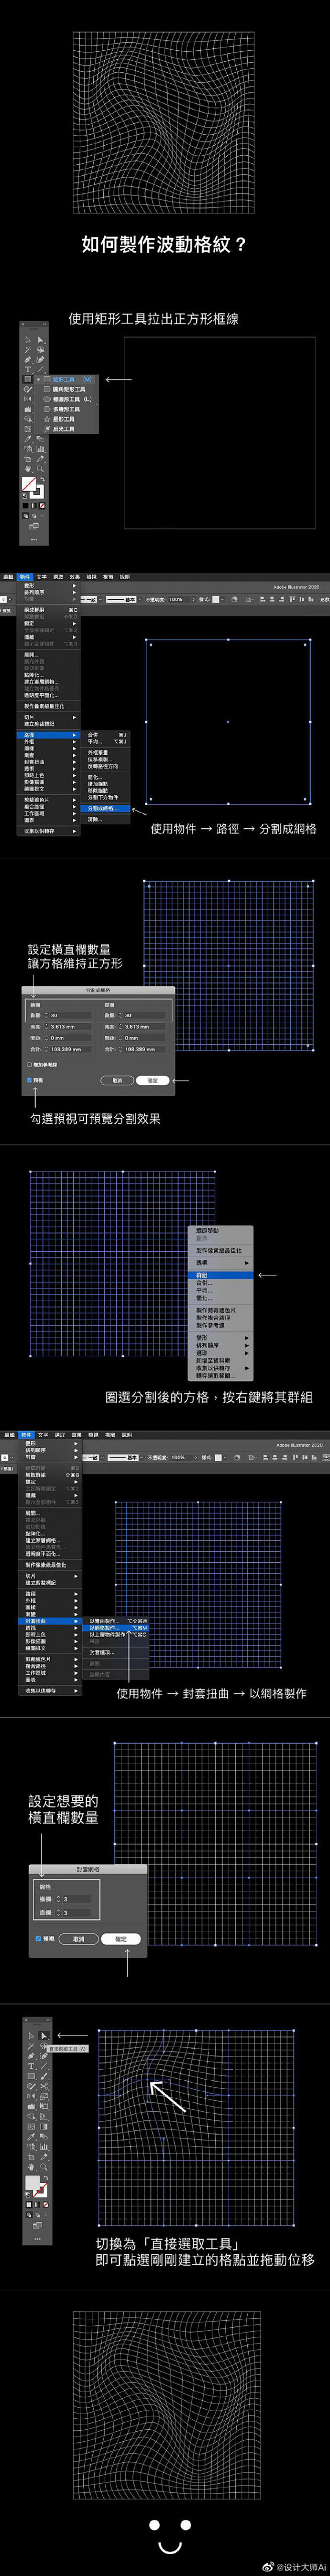Pick Selection tool in toolbar beside warped grid

(x=31, y=2036)
